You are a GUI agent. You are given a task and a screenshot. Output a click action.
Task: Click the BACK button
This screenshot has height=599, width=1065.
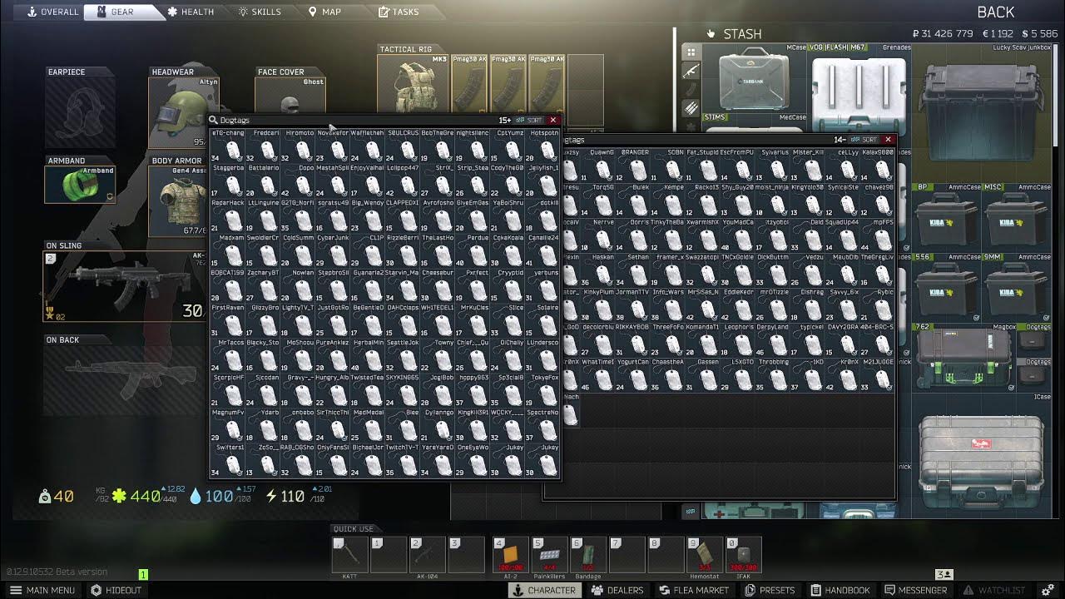click(995, 12)
